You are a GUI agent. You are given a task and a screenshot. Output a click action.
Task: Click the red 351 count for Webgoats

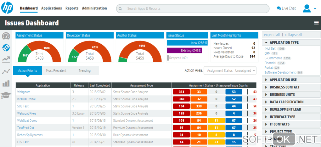181,92
